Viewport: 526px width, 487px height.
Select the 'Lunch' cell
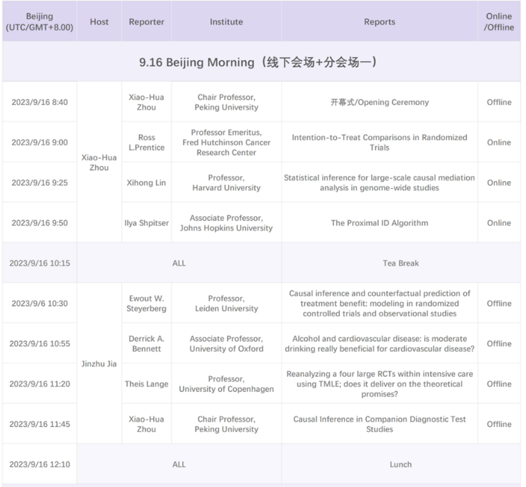click(400, 464)
